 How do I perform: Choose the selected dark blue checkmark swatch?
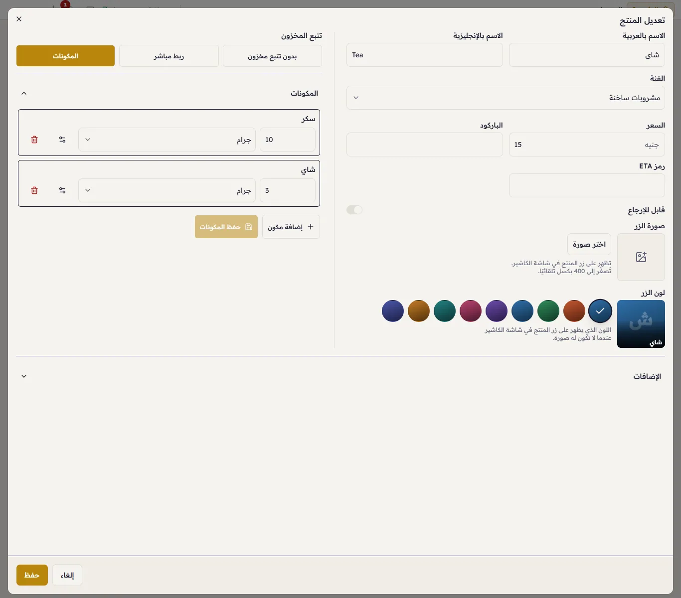point(600,311)
